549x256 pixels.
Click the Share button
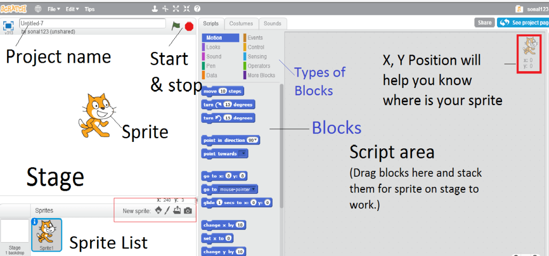(484, 22)
